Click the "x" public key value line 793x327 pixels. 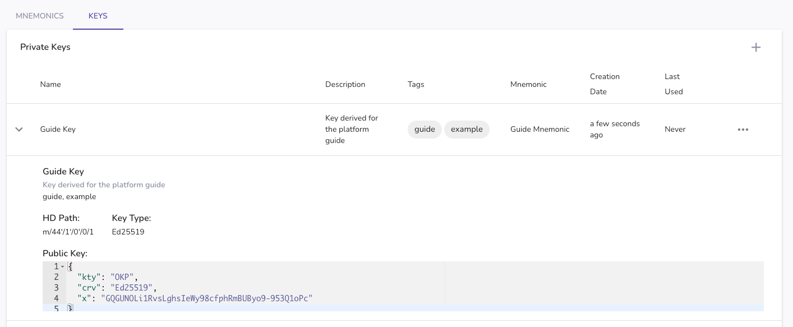click(195, 298)
